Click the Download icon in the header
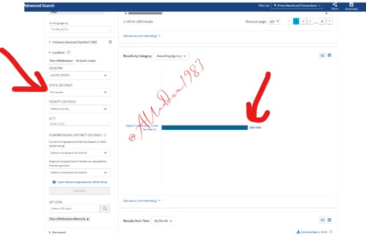Screen dimensions: 366x243 pos(351,4)
